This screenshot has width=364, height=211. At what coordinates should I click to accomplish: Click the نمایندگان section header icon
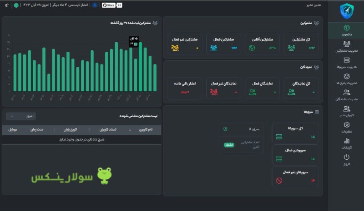316,67
